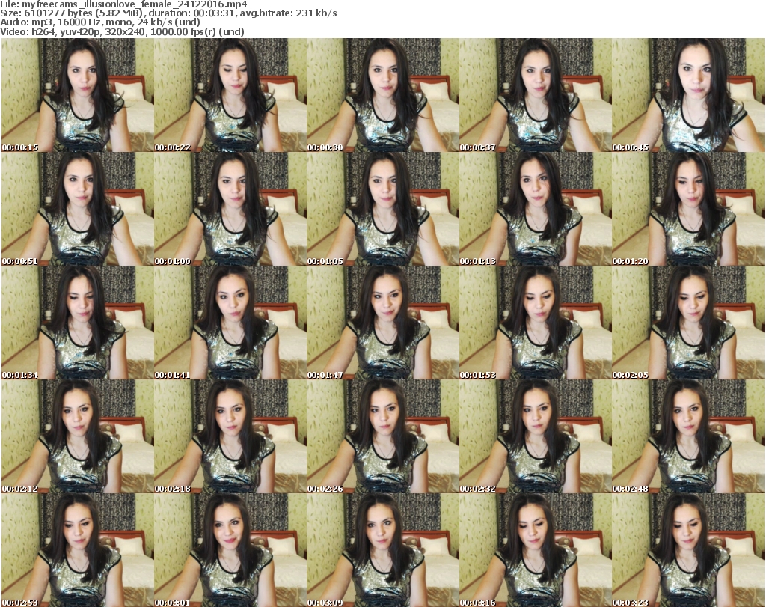The image size is (766, 607).
Task: Select the thumbnail stamped 00:00:30
Action: point(382,95)
